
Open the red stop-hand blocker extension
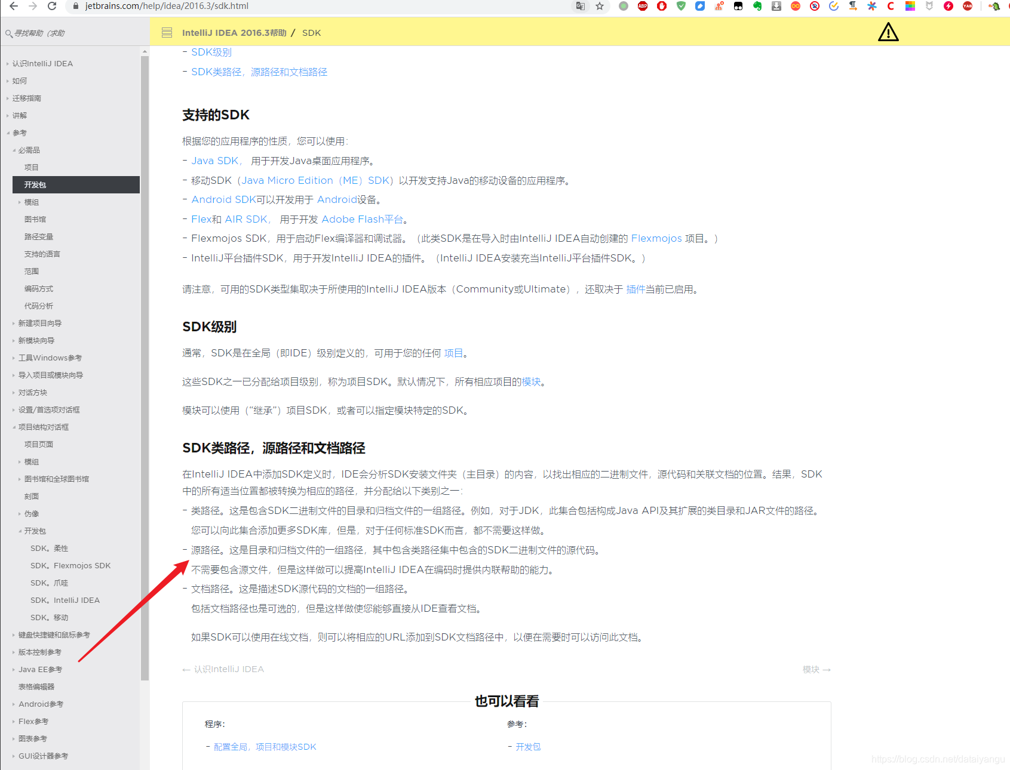click(662, 6)
